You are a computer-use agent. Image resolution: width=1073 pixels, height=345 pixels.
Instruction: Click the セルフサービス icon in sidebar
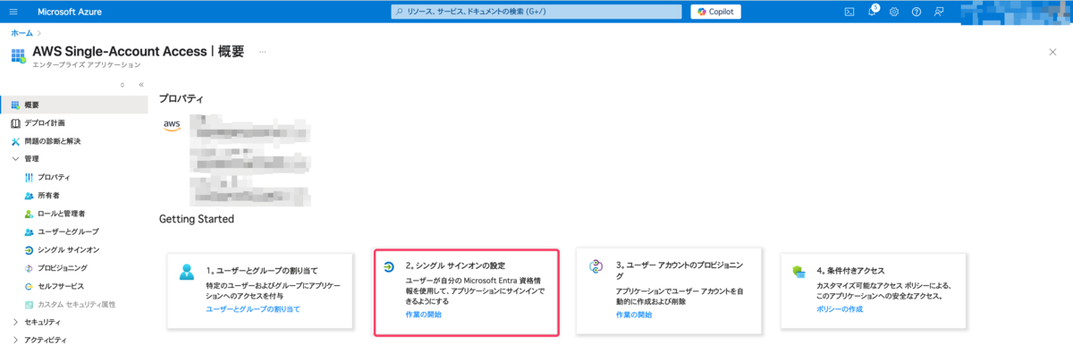click(x=30, y=286)
